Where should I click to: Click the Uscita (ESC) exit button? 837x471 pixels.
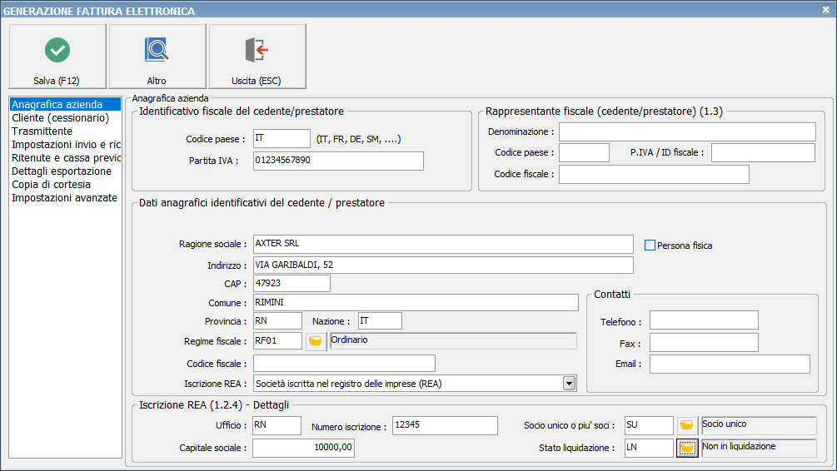pyautogui.click(x=257, y=56)
